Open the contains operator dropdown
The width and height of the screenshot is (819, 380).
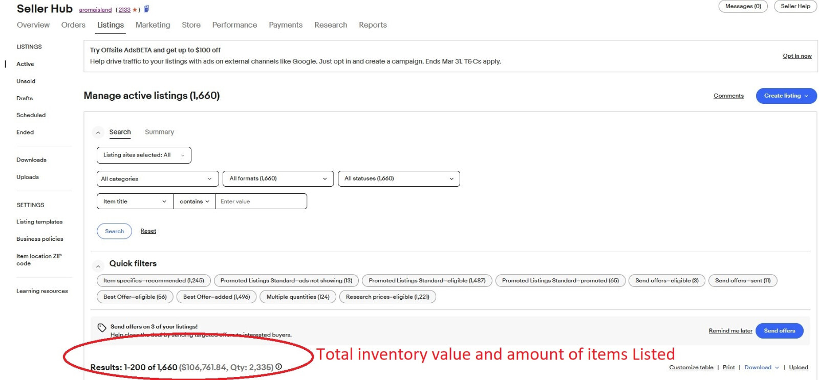[195, 202]
